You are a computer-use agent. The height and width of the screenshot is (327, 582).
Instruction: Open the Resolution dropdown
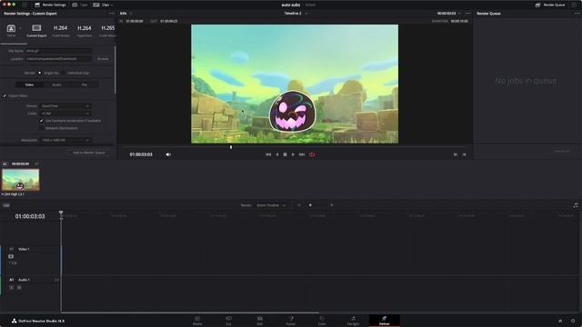point(65,140)
